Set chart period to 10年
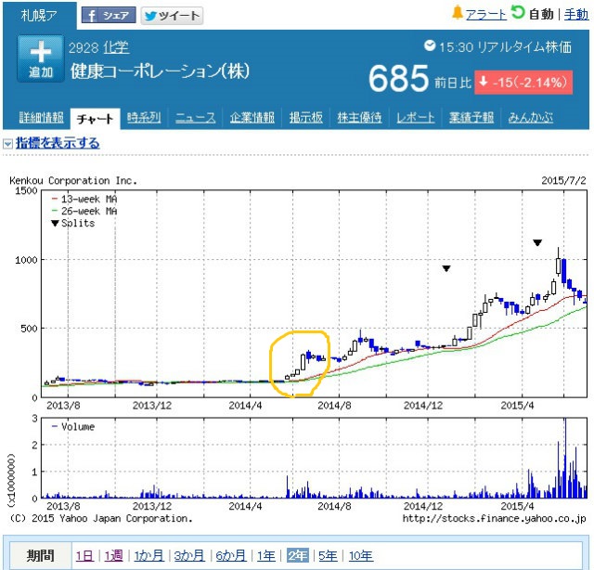 click(361, 556)
